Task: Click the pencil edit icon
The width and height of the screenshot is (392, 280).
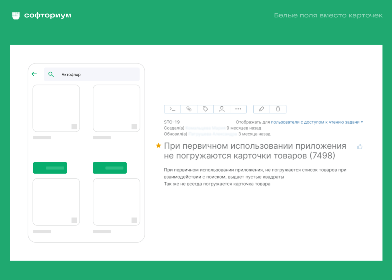Action: [x=262, y=109]
